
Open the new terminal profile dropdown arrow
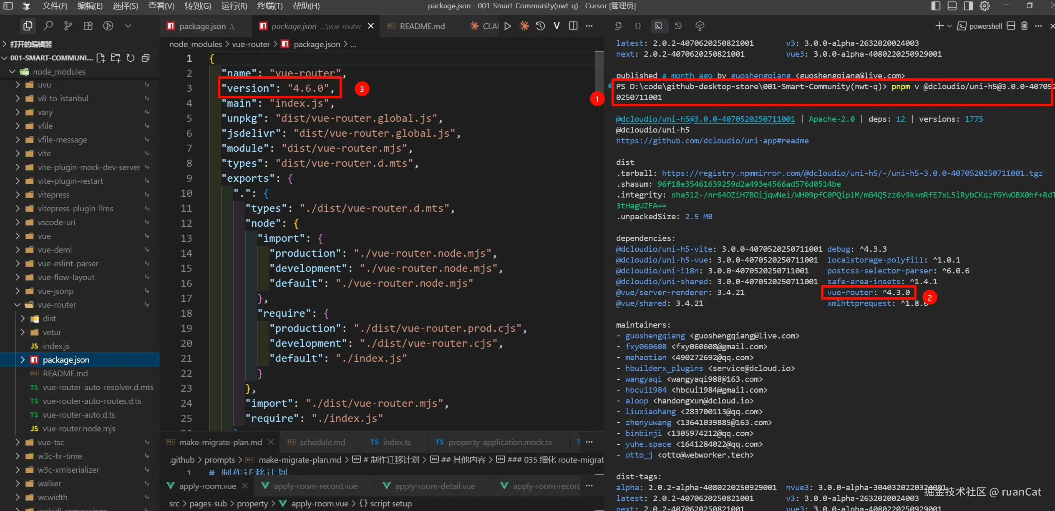click(x=949, y=26)
